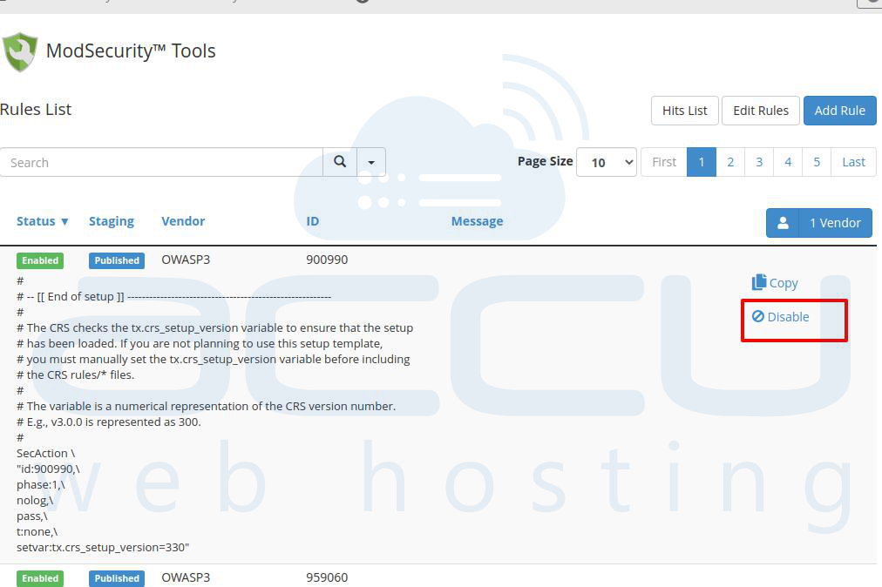
Task: Click OWASP3 vendor of rule 959060
Action: click(186, 577)
